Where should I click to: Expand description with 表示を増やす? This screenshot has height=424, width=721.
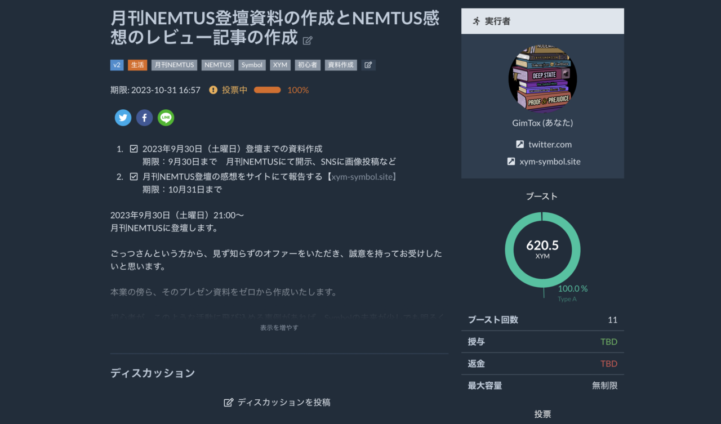(x=279, y=328)
